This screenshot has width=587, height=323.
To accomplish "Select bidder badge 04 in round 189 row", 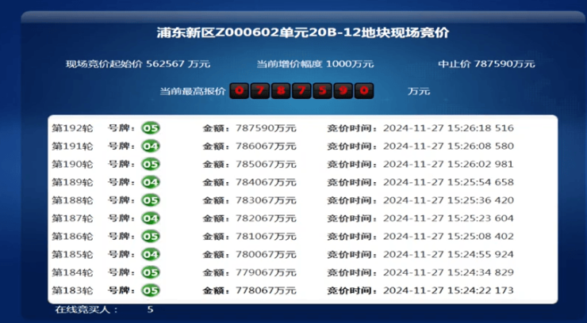I will [151, 182].
